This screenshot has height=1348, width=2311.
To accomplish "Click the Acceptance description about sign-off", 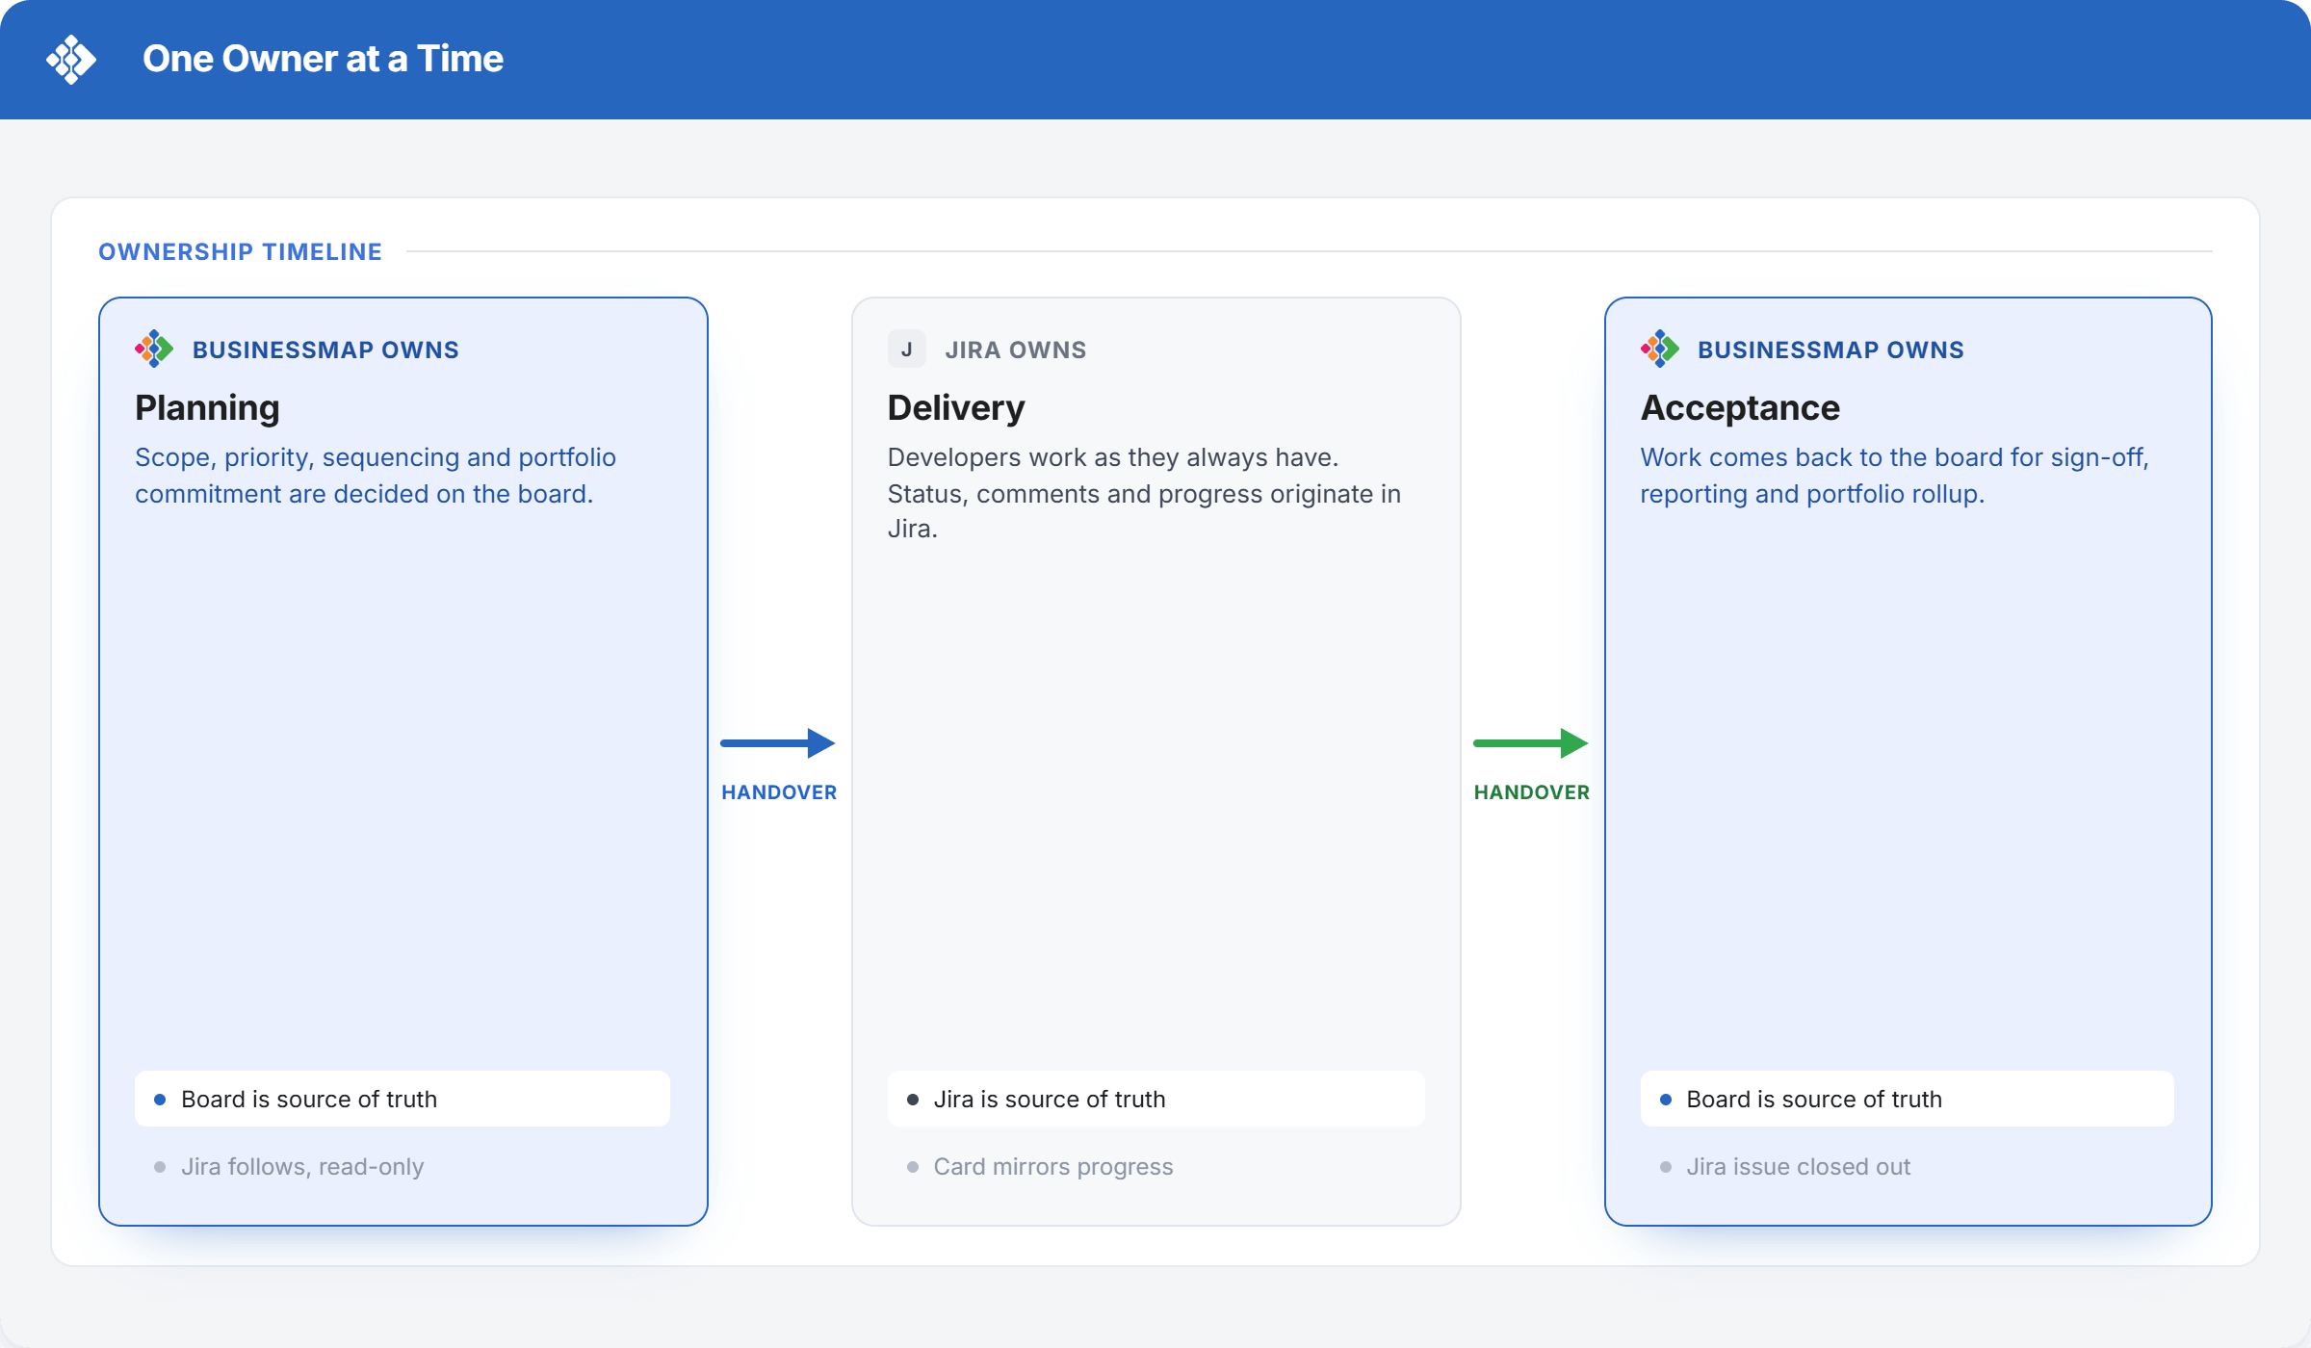I will tap(1894, 476).
